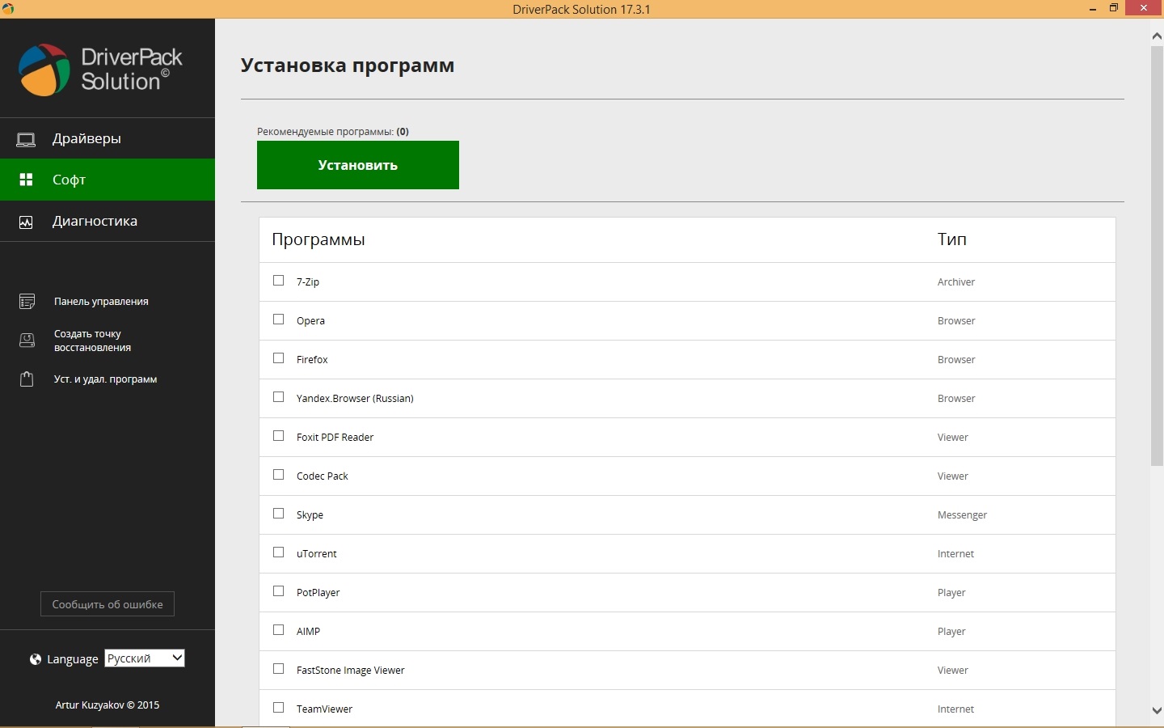The width and height of the screenshot is (1164, 728).
Task: Close the DriverPack Solution window
Action: point(1144,8)
